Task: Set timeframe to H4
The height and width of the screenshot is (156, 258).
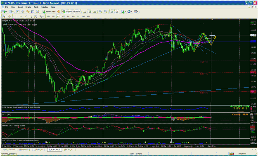Action: [x=73, y=16]
